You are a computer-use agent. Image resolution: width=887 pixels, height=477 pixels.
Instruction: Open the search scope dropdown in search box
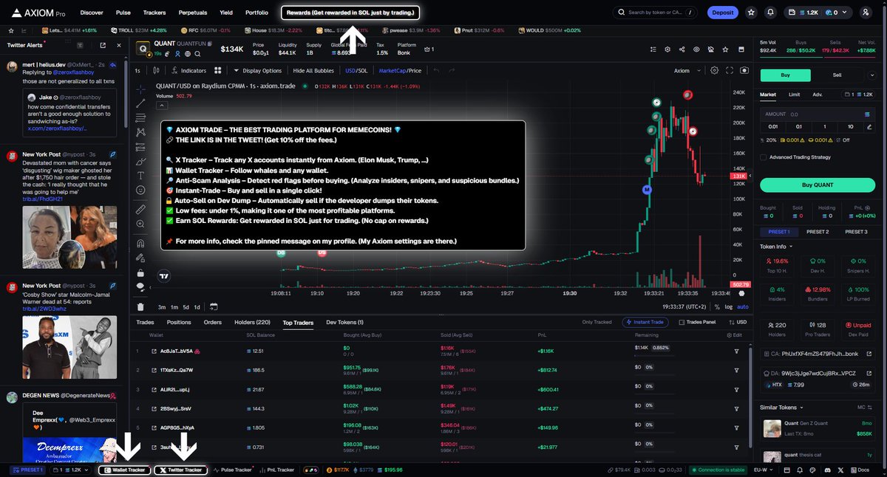click(x=690, y=13)
